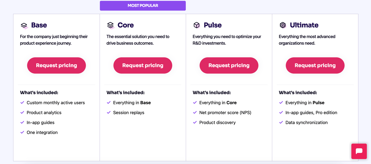The image size is (371, 164).
Task: Click the Pulse plan cube icon
Action: 197,25
